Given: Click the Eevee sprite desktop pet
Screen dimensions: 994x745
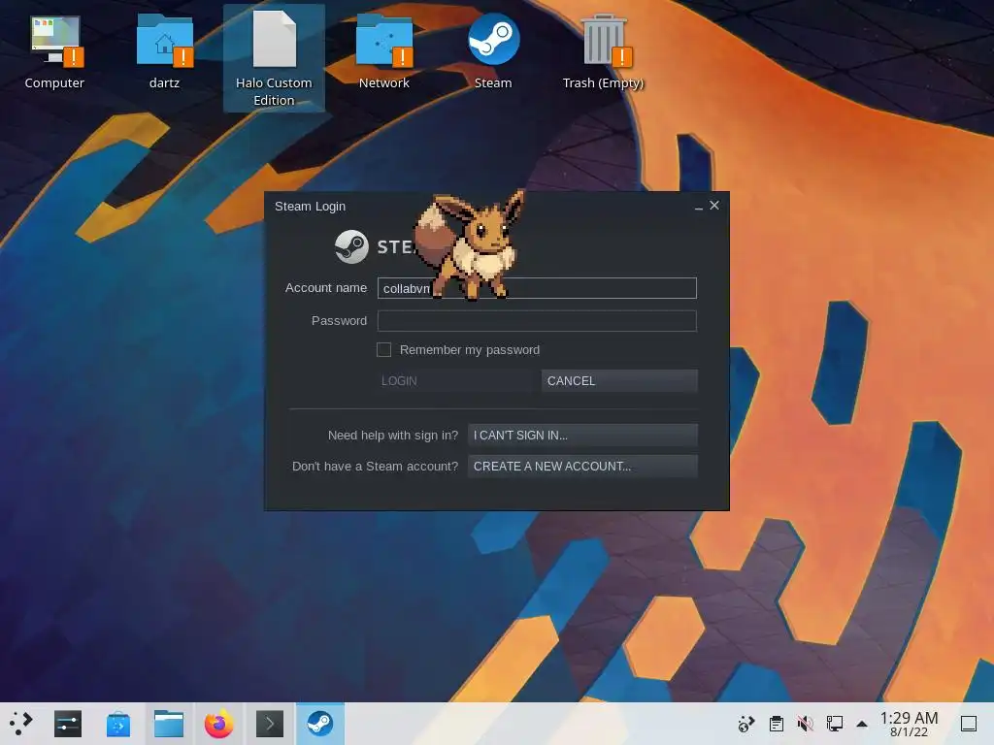Looking at the screenshot, I should click(471, 244).
